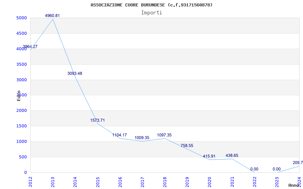Screen dimensions: 303x189
Task: Select the 1500 y-axis tick label
Action: click(x=22, y=126)
